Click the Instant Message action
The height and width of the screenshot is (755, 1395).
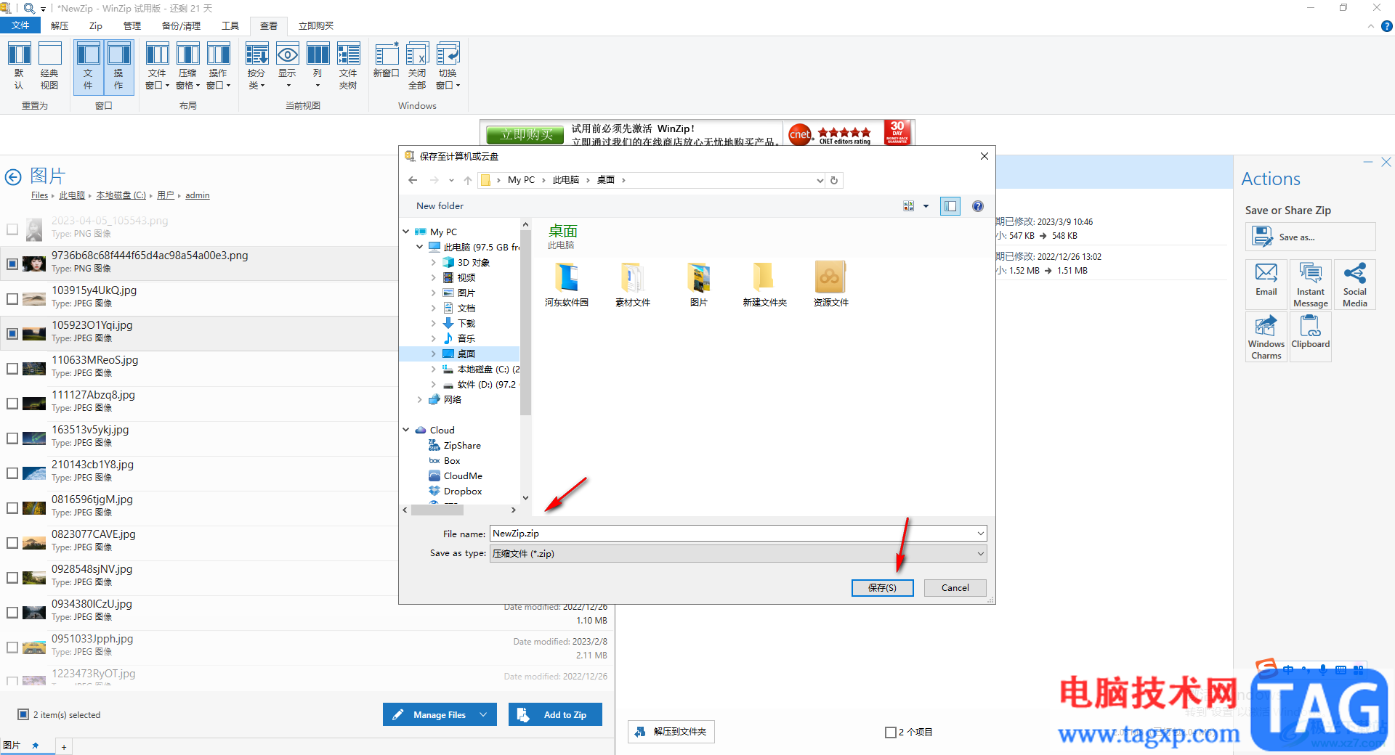click(x=1311, y=285)
